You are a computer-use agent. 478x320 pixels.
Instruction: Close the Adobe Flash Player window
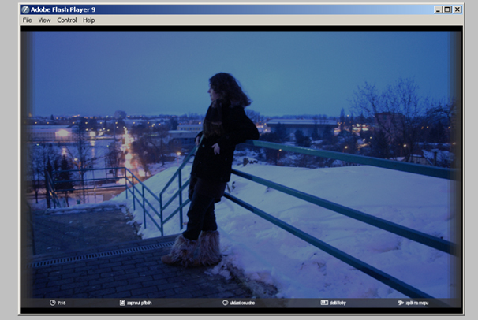pos(457,9)
